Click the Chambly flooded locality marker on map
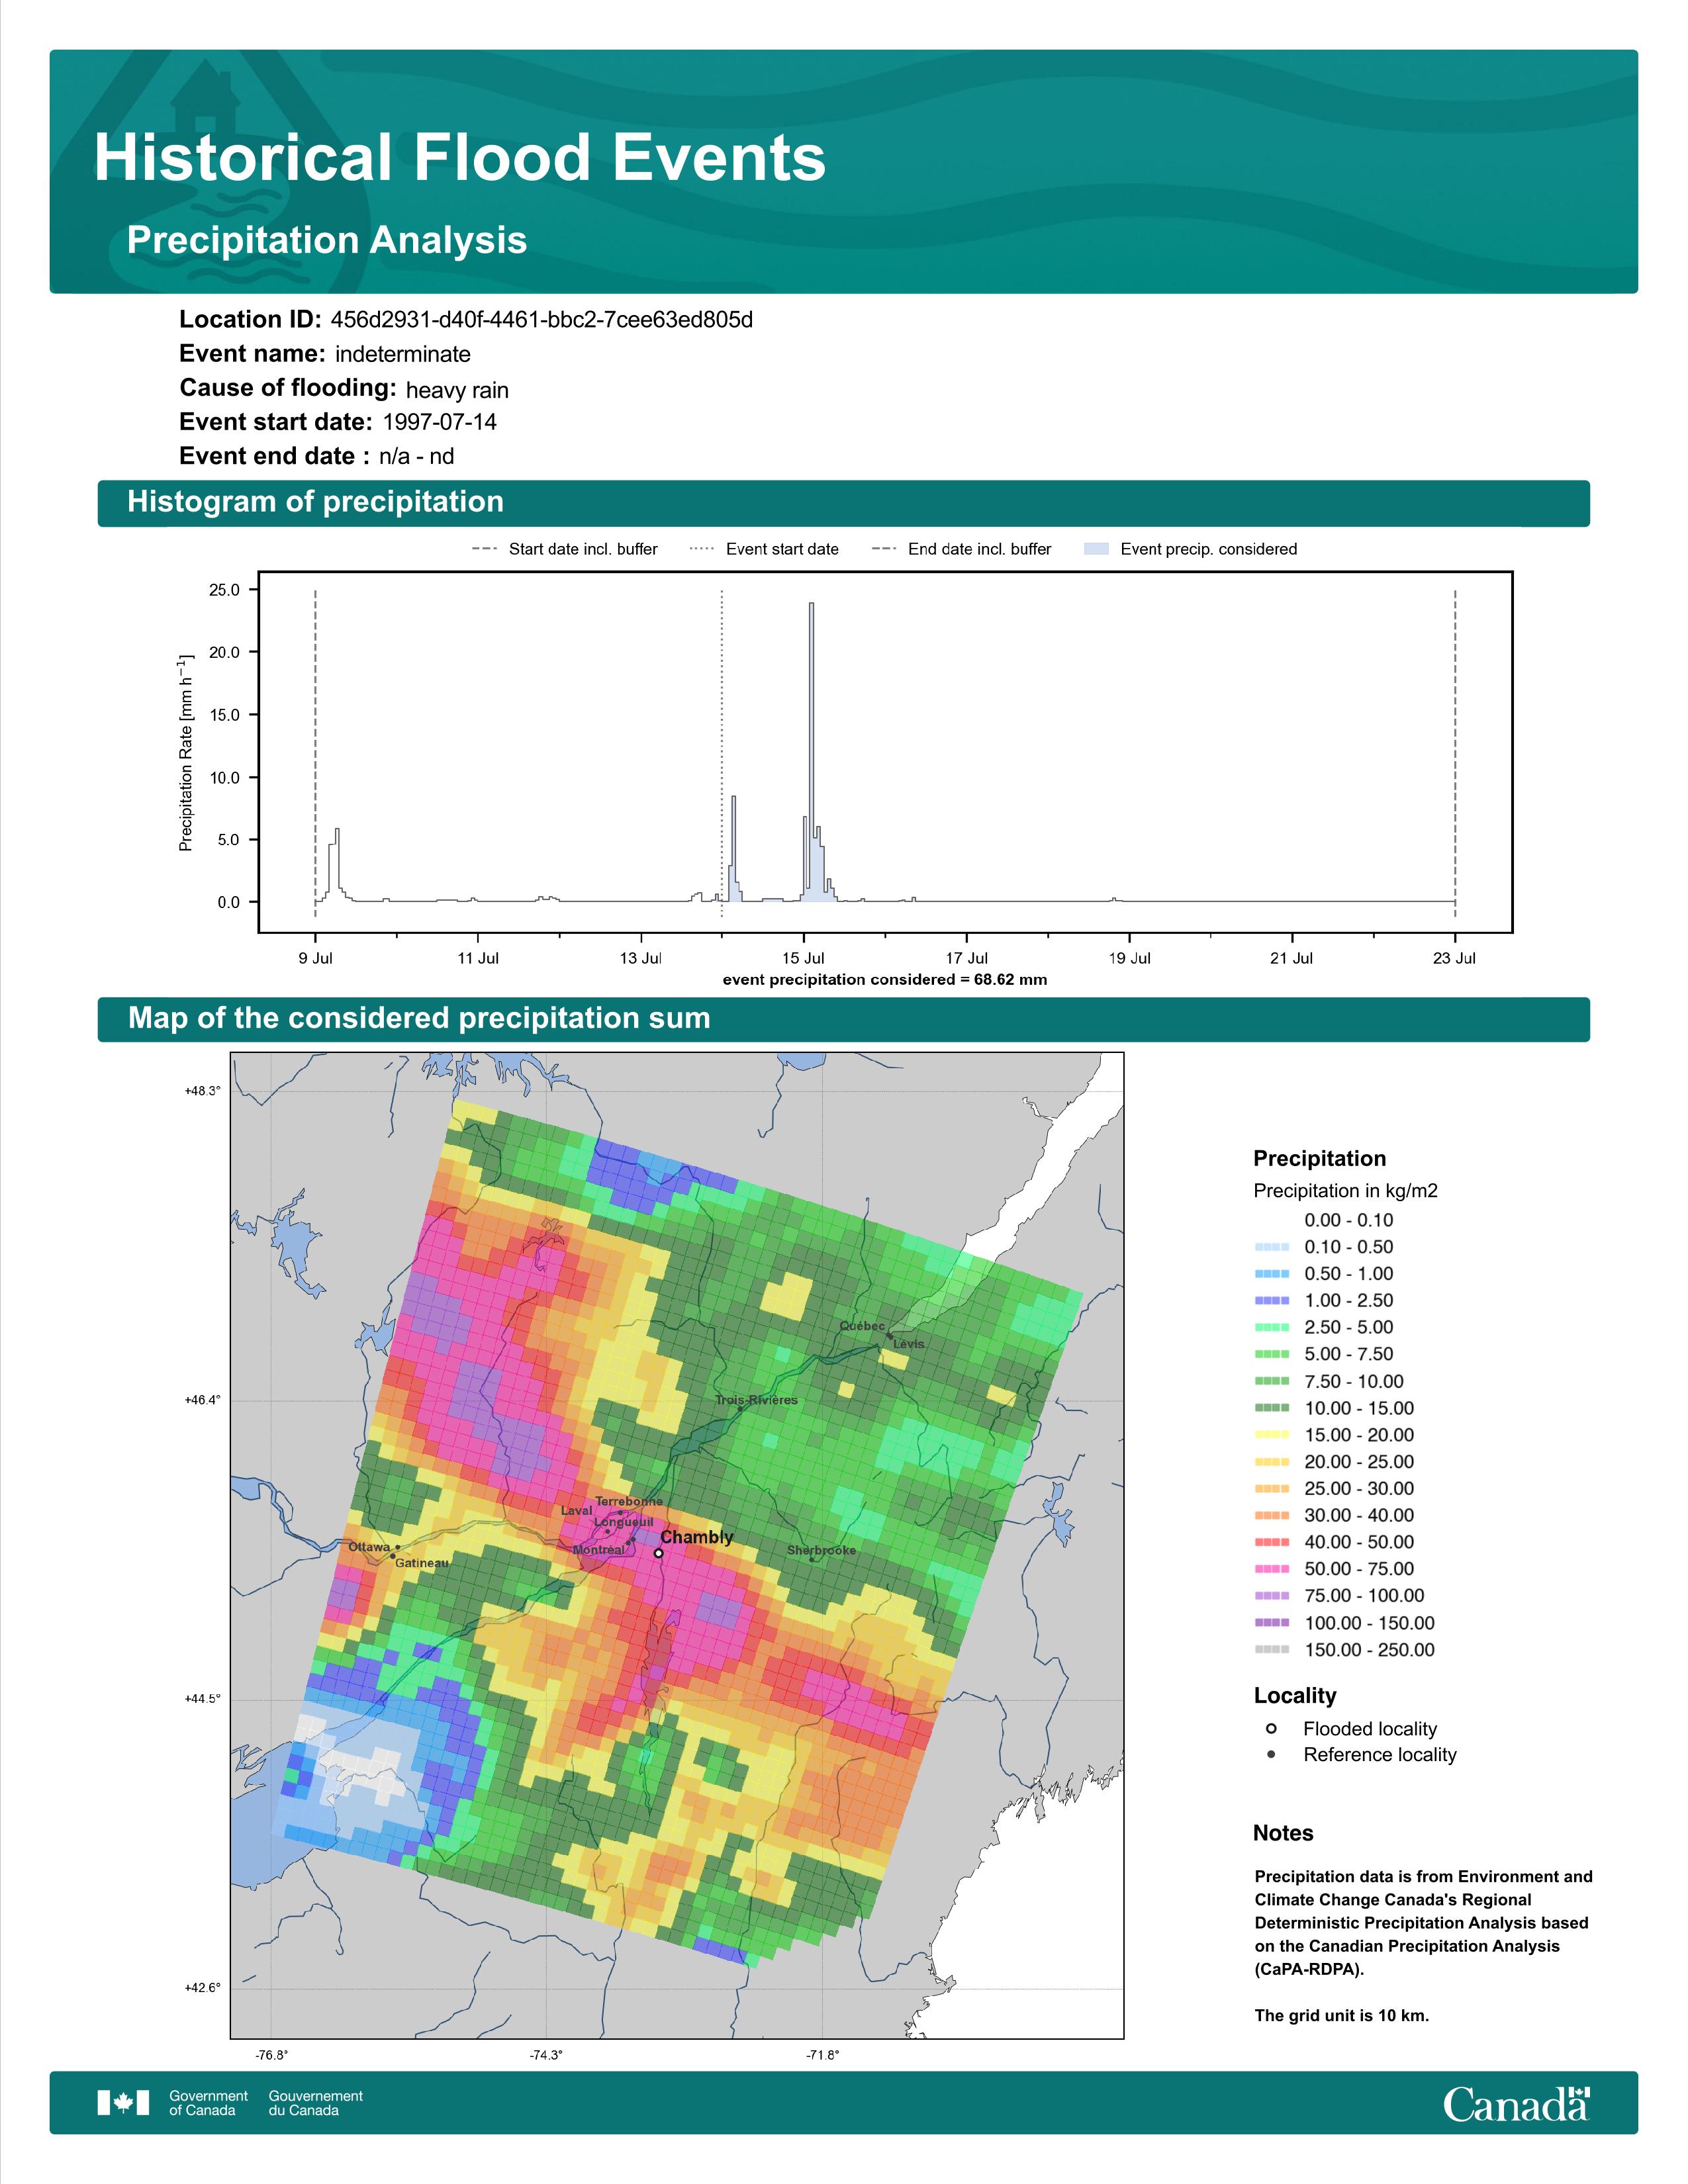 point(658,1553)
